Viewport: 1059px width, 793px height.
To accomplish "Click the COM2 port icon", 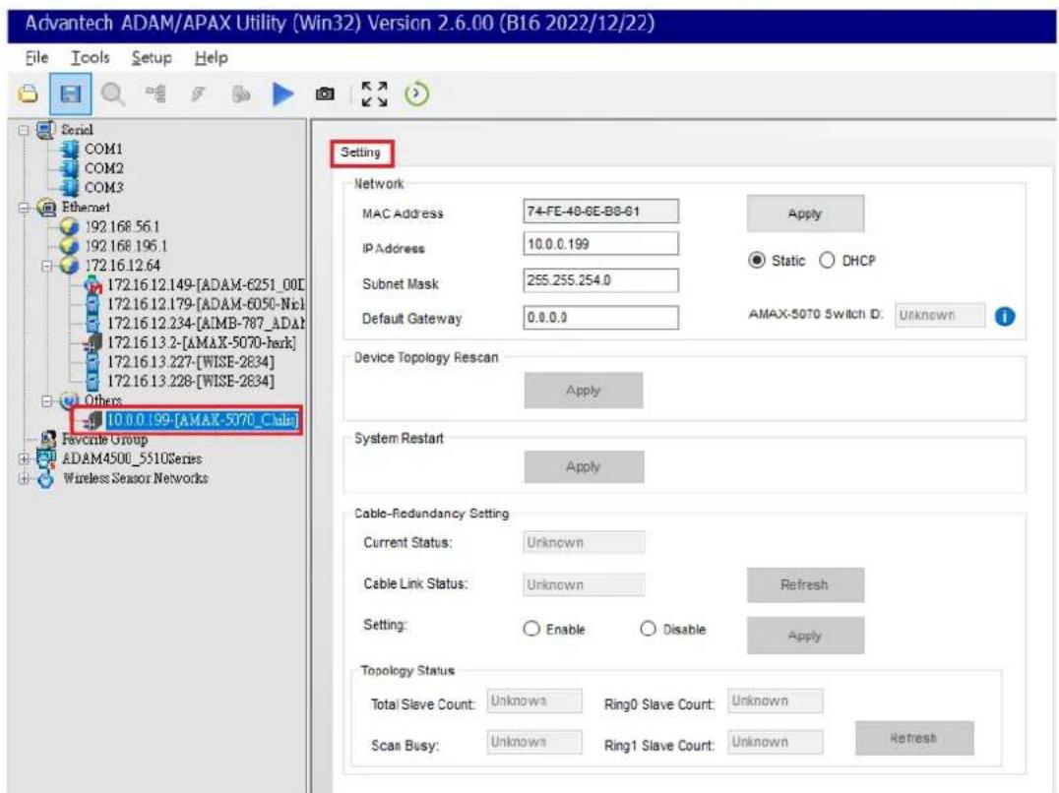I will click(x=70, y=168).
